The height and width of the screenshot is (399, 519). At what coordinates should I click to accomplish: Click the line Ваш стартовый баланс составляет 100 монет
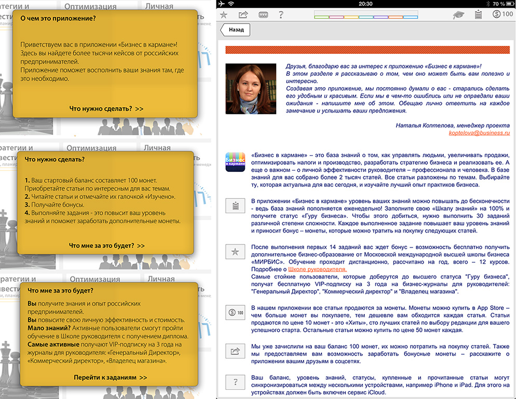click(x=91, y=181)
